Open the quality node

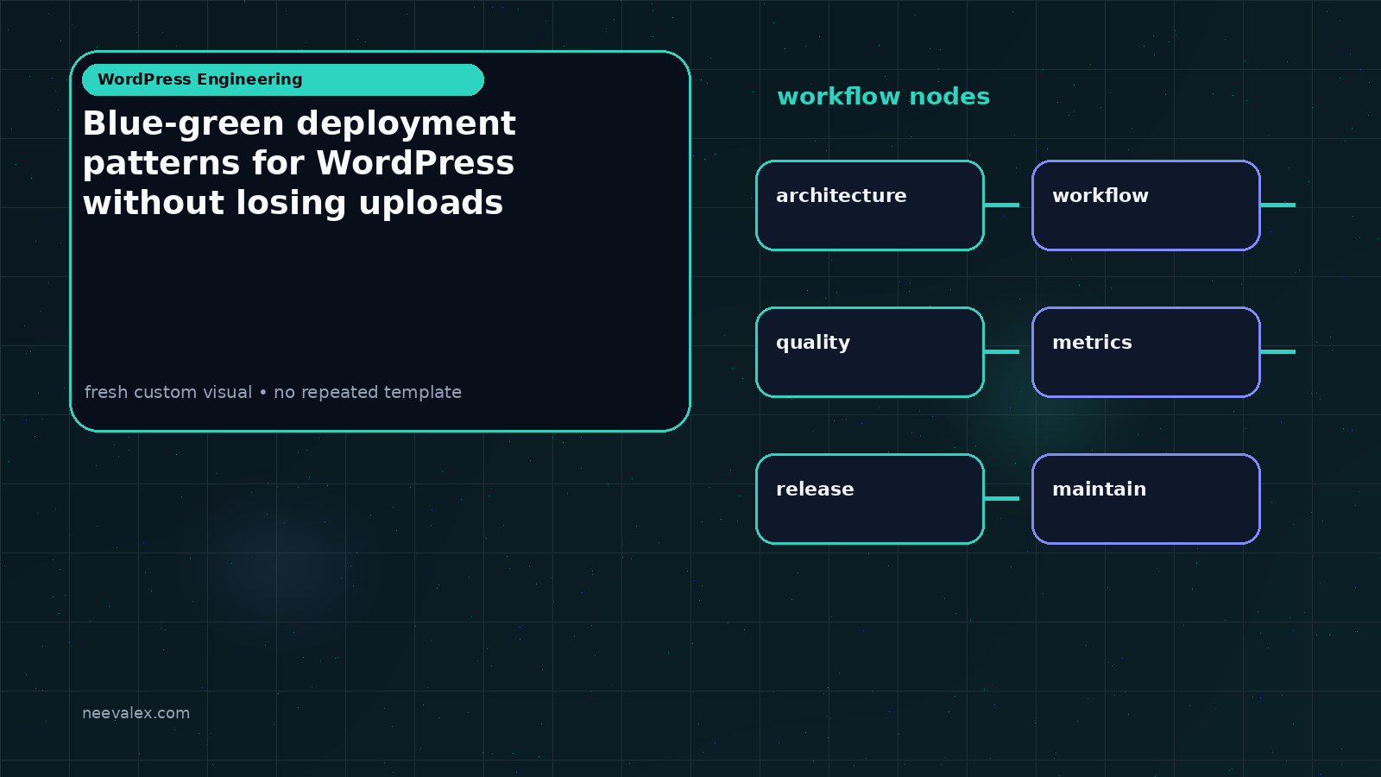point(870,352)
